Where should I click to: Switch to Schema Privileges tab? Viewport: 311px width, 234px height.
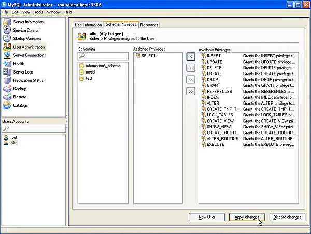[x=121, y=24]
